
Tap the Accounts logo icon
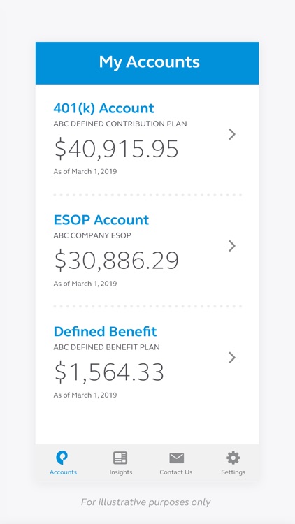point(62,458)
